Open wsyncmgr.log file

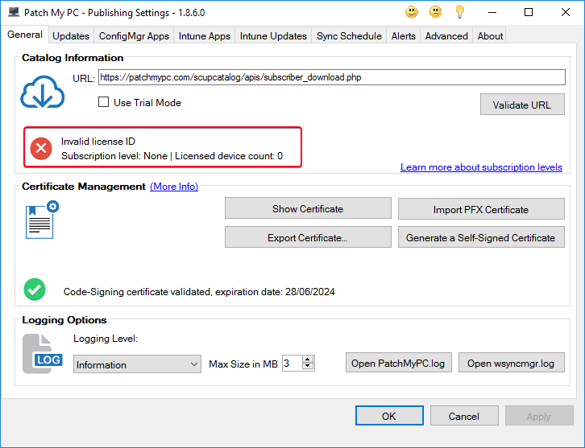click(511, 363)
